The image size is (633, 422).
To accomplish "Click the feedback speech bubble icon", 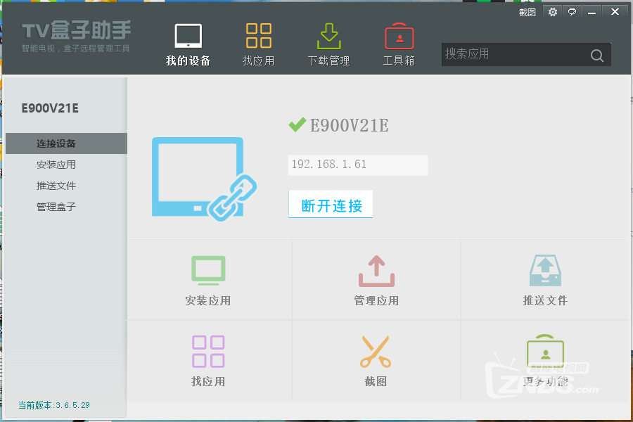I will coord(572,11).
